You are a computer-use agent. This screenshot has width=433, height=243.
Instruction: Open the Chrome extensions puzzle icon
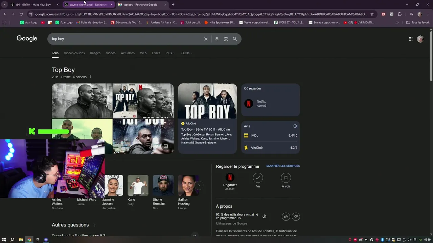click(x=400, y=14)
